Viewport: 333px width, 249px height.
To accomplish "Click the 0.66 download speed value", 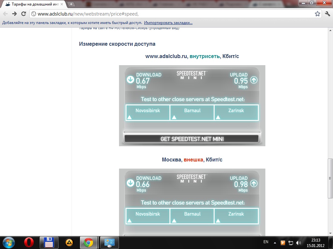I will tap(143, 184).
